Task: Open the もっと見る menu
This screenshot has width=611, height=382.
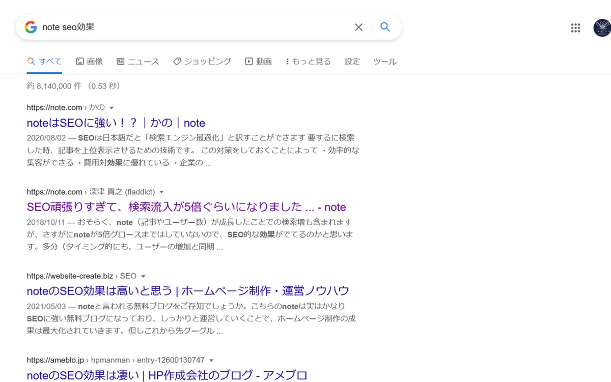Action: click(308, 62)
